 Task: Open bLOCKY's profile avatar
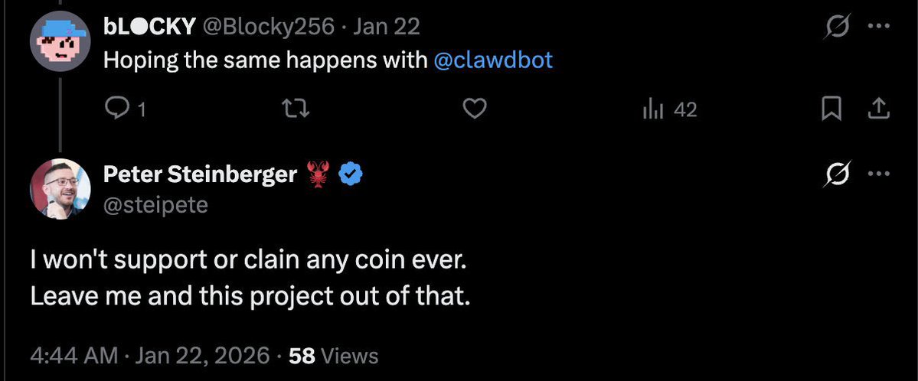60,42
